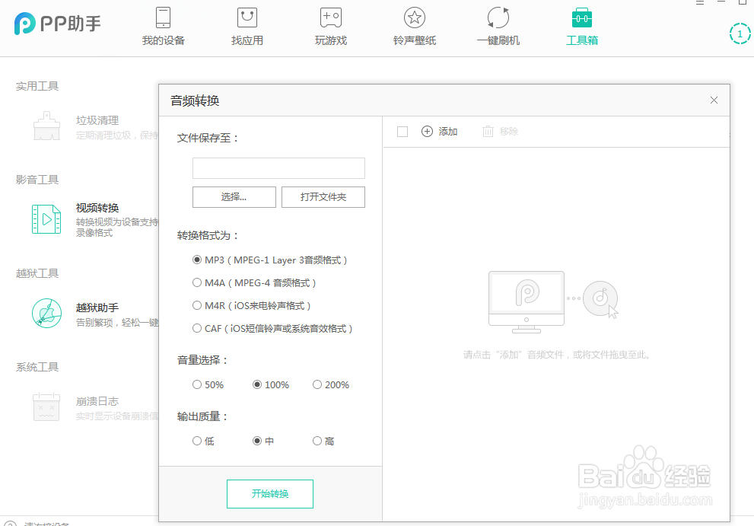754x526 pixels.
Task: Toggle the select-all checkbox in file list
Action: click(x=402, y=131)
